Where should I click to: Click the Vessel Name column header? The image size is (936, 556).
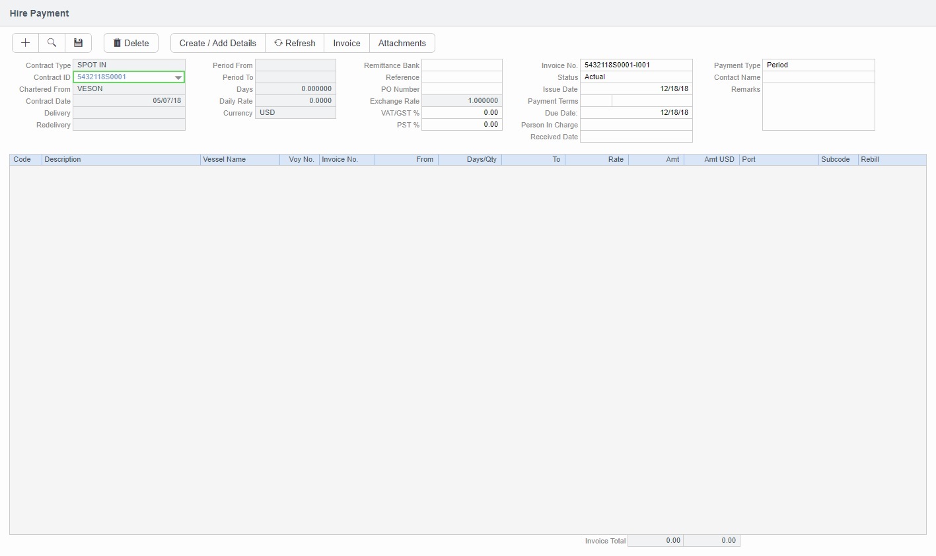[239, 160]
